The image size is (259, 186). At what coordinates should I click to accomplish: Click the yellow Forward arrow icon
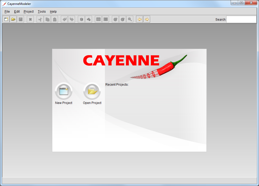click(147, 19)
